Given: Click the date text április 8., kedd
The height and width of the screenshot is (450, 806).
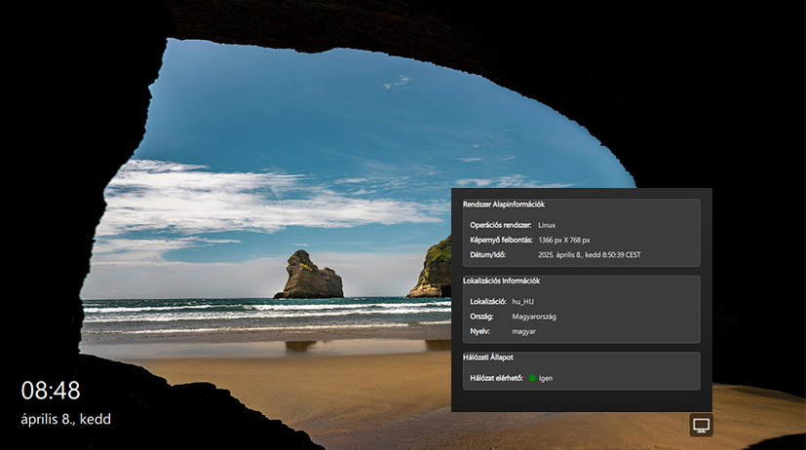Looking at the screenshot, I should 66,420.
